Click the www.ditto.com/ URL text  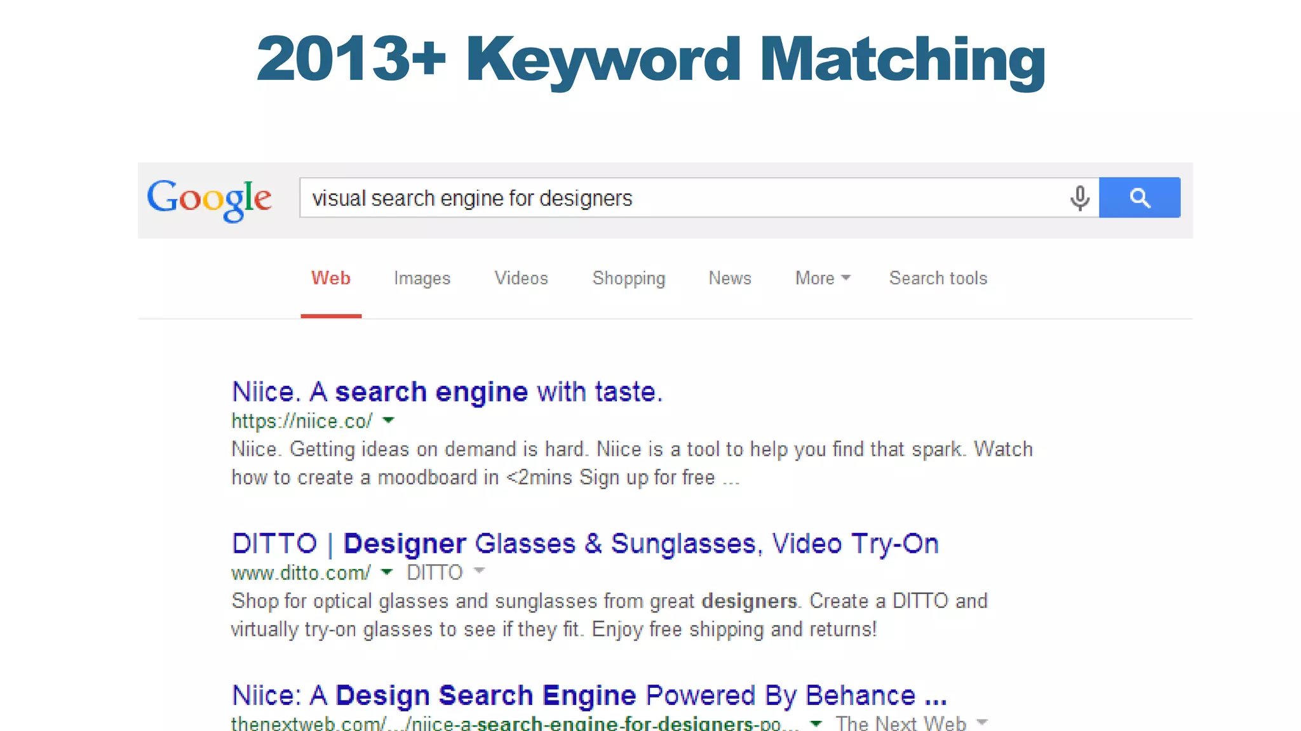click(x=300, y=573)
